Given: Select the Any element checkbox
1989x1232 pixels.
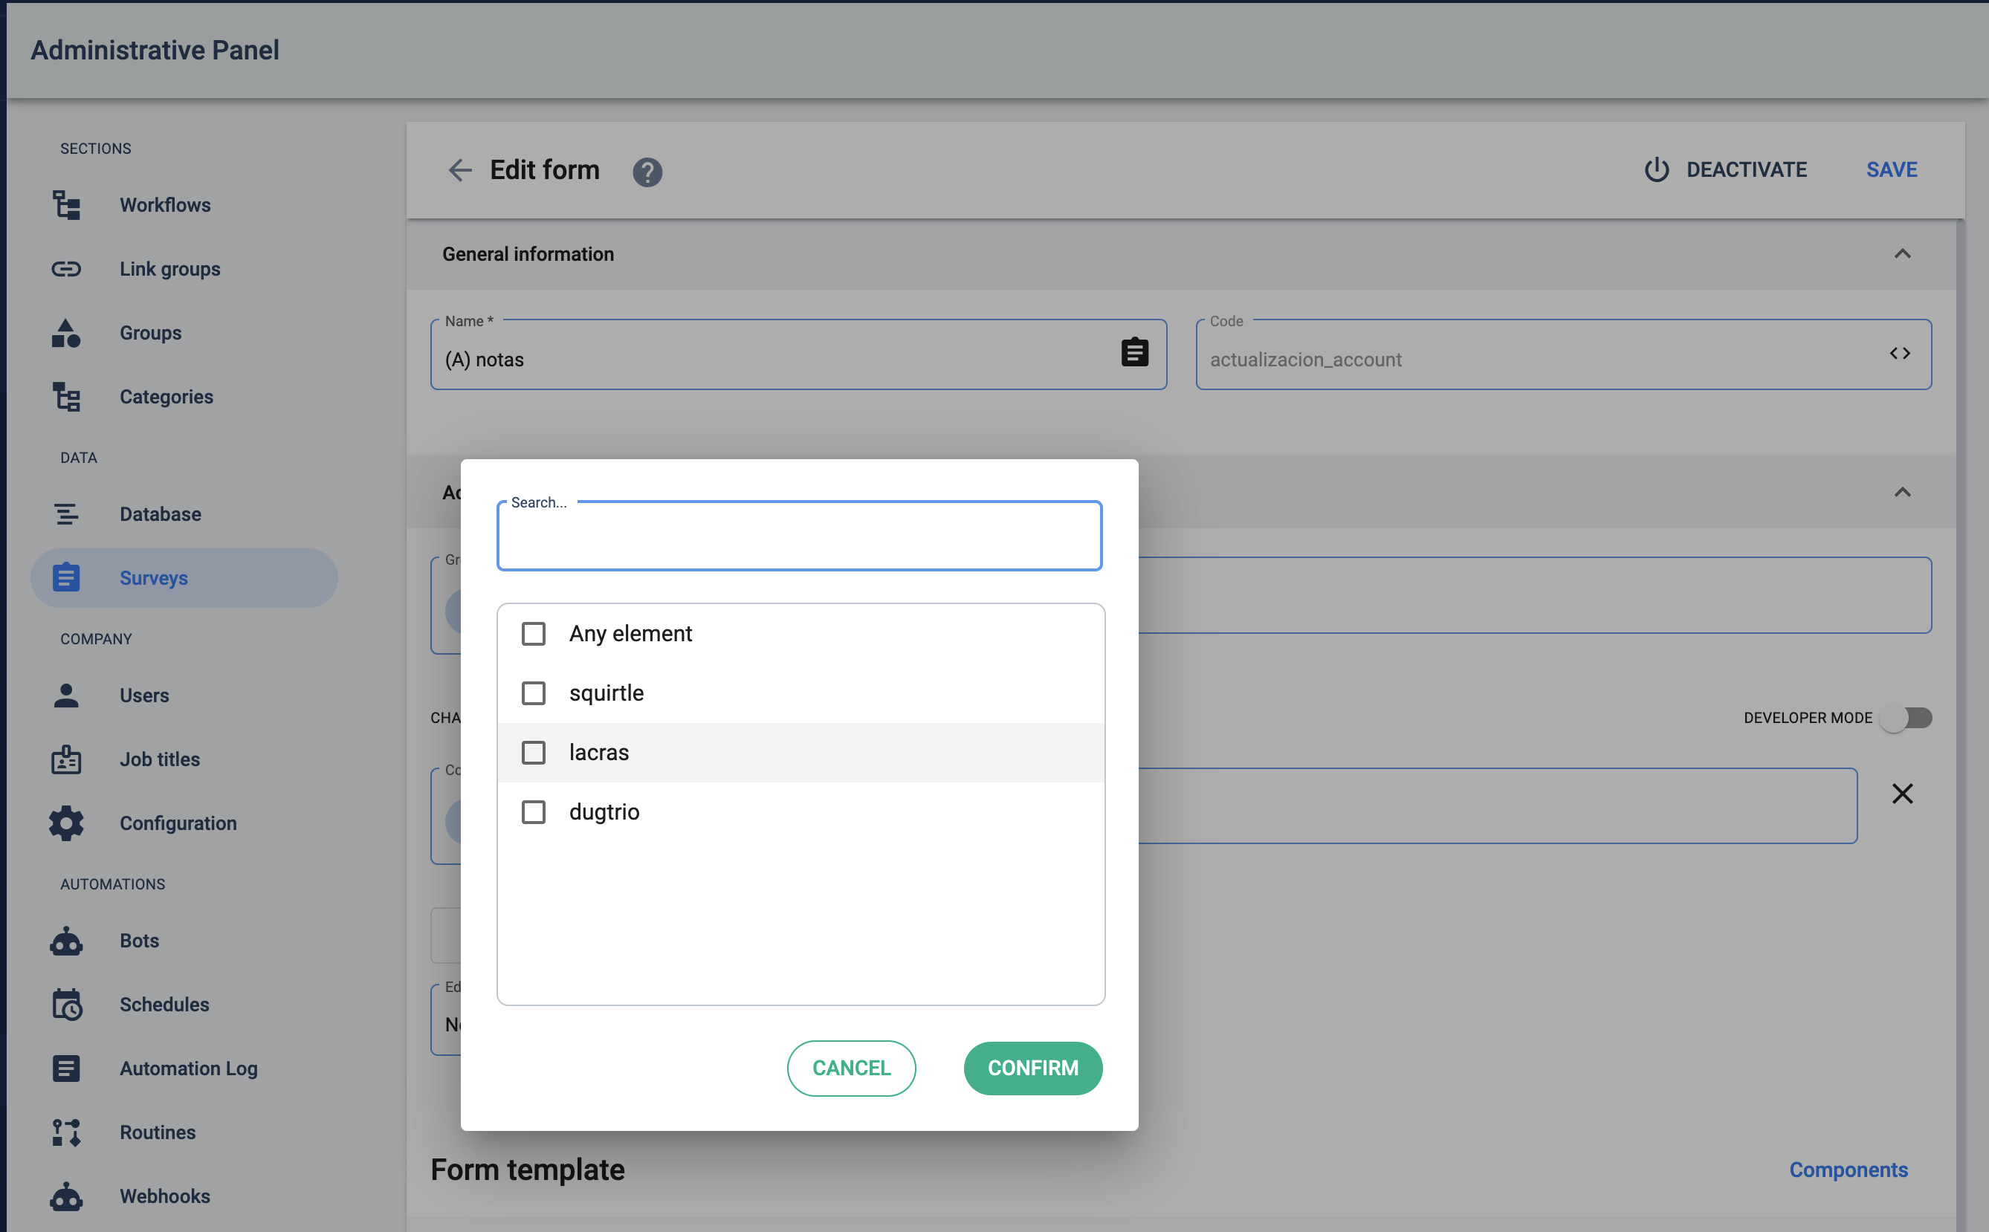Looking at the screenshot, I should click(x=534, y=634).
